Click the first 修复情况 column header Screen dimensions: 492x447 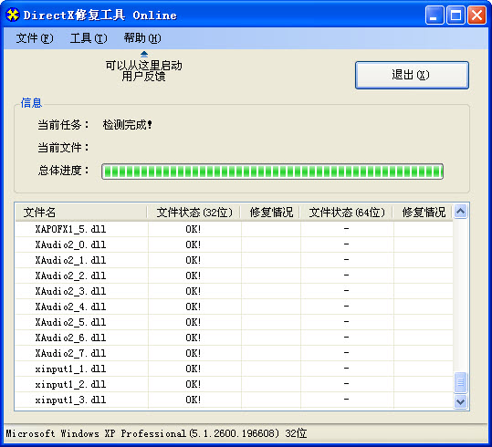tap(271, 213)
